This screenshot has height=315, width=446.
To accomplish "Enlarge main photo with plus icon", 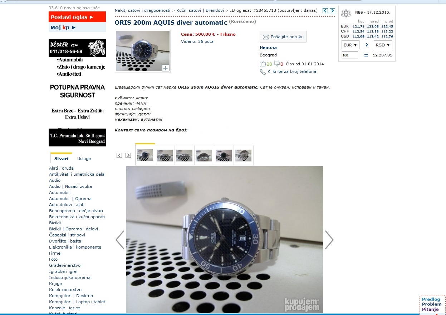I will [165, 68].
